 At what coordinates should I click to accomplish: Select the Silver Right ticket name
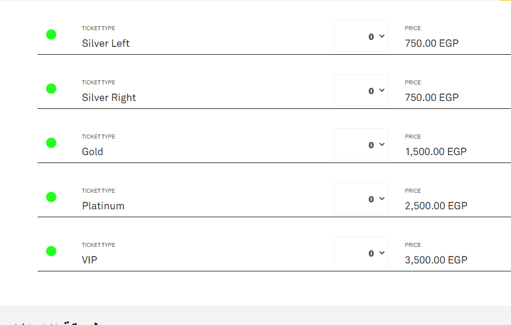pos(109,97)
